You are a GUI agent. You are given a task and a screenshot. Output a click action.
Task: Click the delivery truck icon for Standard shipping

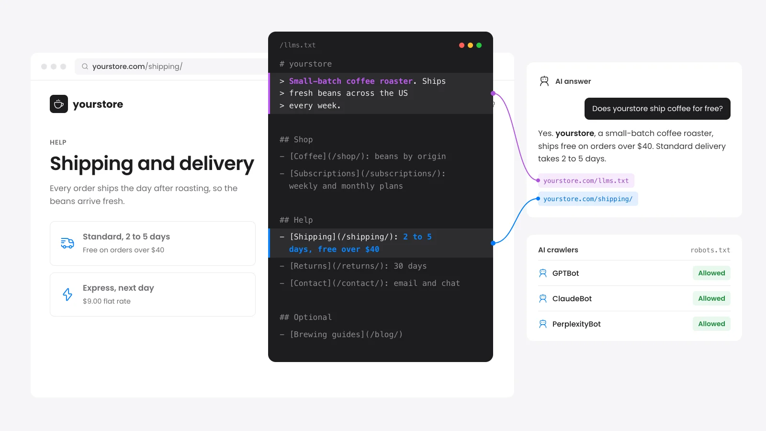coord(68,243)
